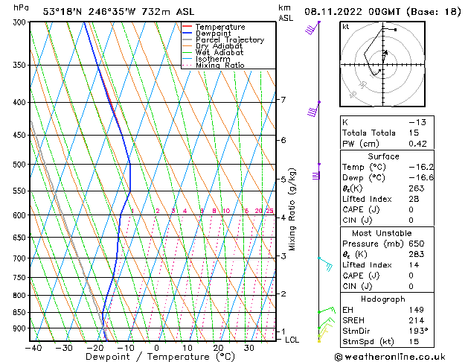Click the blue Dewpoint legend line swatch

pos(187,33)
